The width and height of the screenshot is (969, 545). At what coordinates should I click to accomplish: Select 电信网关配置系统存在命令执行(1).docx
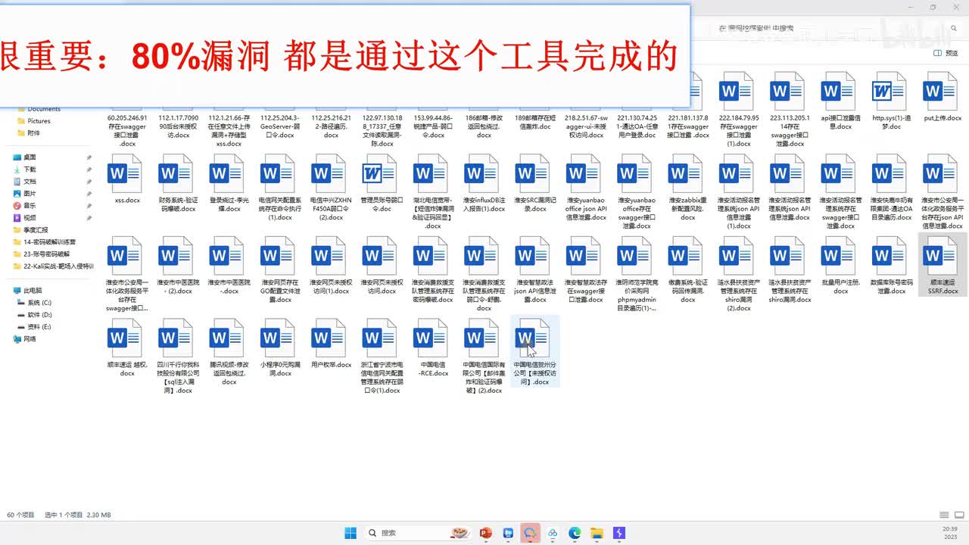click(x=280, y=189)
